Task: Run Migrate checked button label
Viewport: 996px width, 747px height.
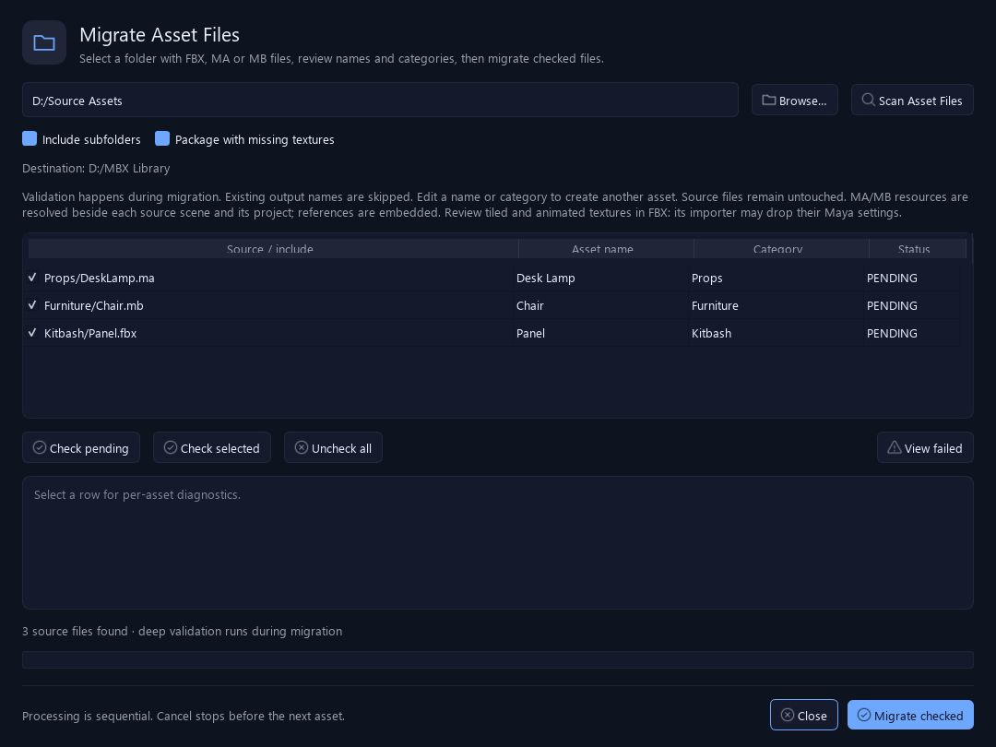Action: pos(919,716)
